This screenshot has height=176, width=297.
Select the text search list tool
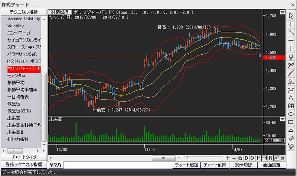tap(291, 81)
